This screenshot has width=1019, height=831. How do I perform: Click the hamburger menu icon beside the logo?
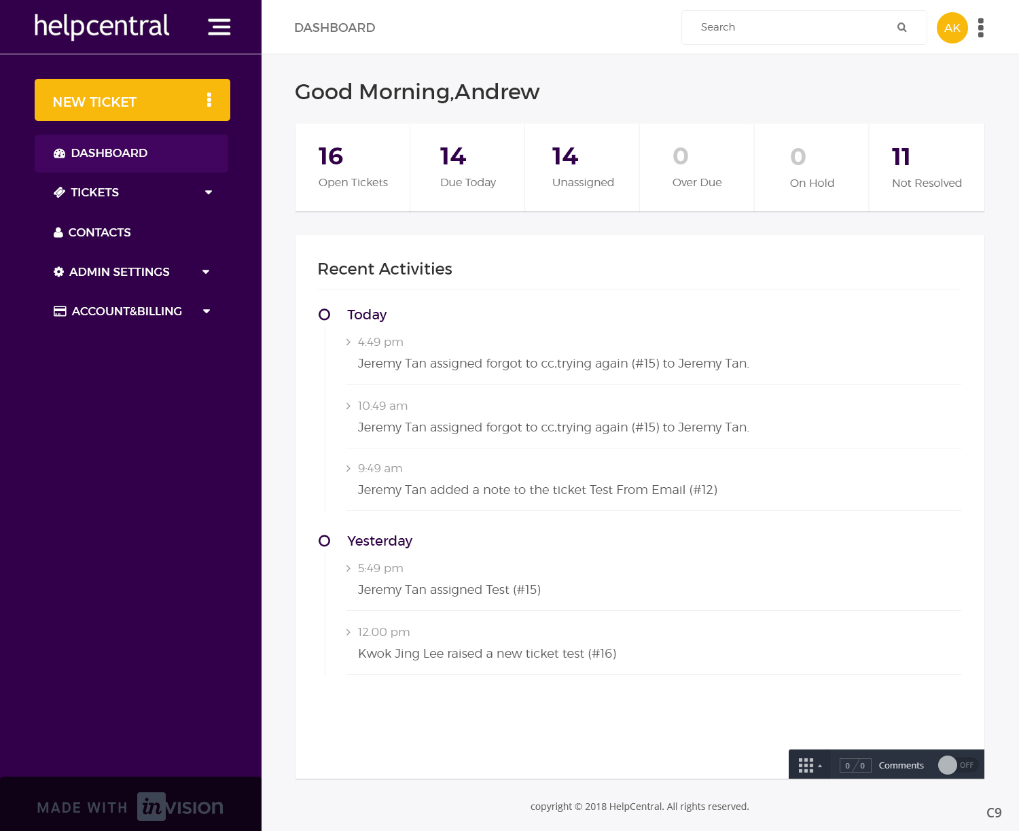[219, 27]
